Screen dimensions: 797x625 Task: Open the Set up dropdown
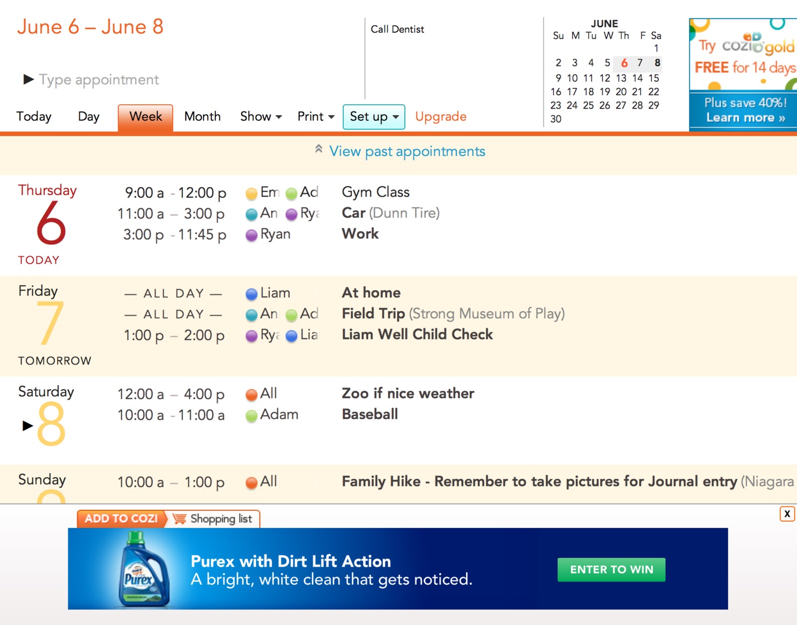(374, 117)
